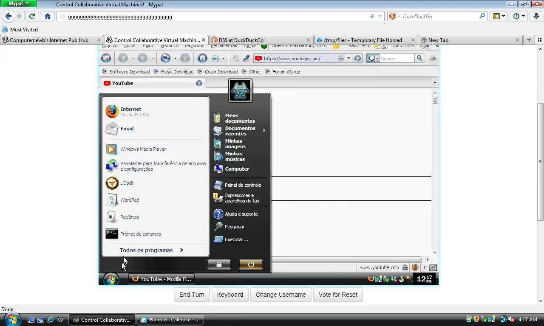Screen dimensions: 544x326
Task: Click host Internet Explorer quick launch icon
Action: click(51, 320)
